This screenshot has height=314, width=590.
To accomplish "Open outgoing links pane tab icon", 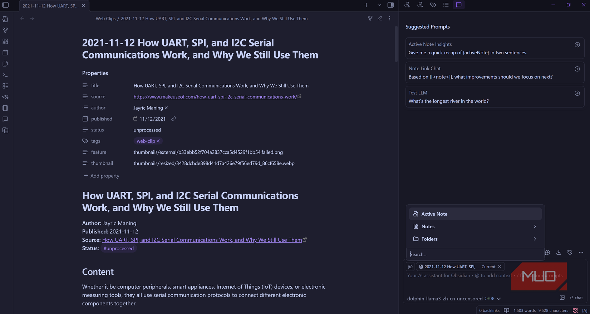I will tap(420, 5).
